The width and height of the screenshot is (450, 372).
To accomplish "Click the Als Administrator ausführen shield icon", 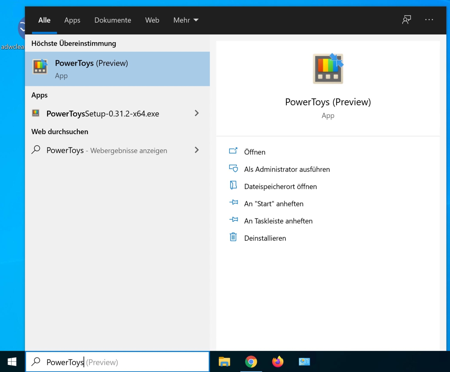I will point(233,168).
